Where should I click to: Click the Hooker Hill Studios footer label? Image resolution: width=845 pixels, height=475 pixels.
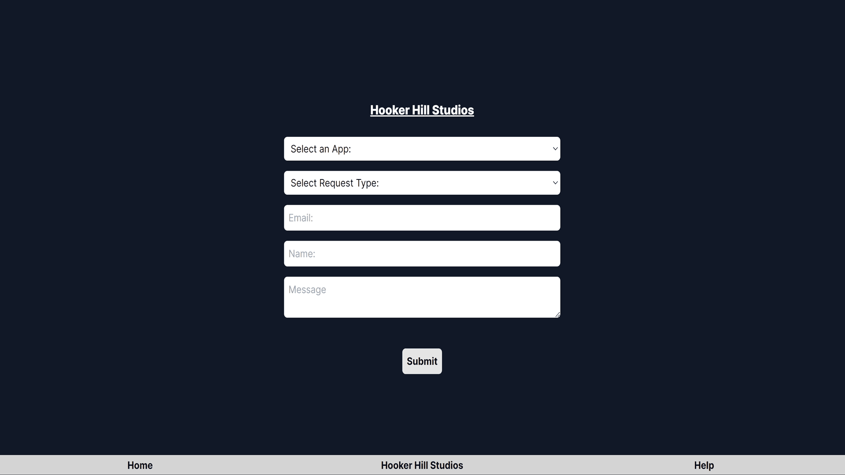422,465
